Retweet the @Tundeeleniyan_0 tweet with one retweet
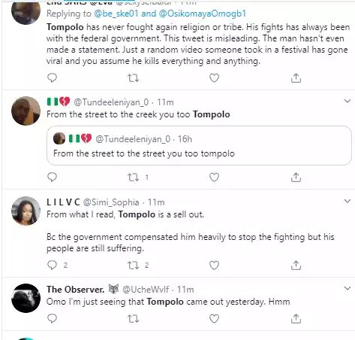 click(x=133, y=178)
